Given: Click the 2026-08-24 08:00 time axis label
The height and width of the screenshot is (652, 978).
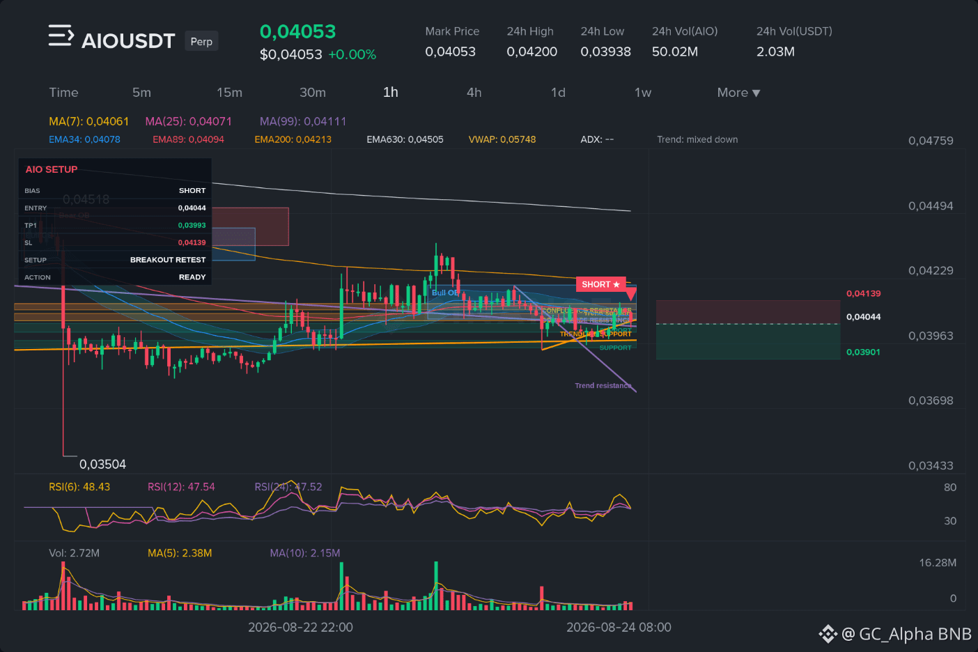Looking at the screenshot, I should tap(619, 628).
